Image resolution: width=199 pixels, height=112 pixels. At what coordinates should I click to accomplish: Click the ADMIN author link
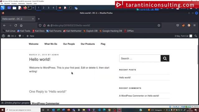[55, 55]
